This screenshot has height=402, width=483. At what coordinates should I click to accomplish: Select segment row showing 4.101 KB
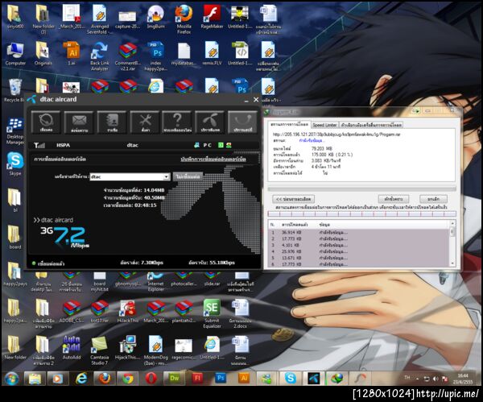click(x=359, y=245)
